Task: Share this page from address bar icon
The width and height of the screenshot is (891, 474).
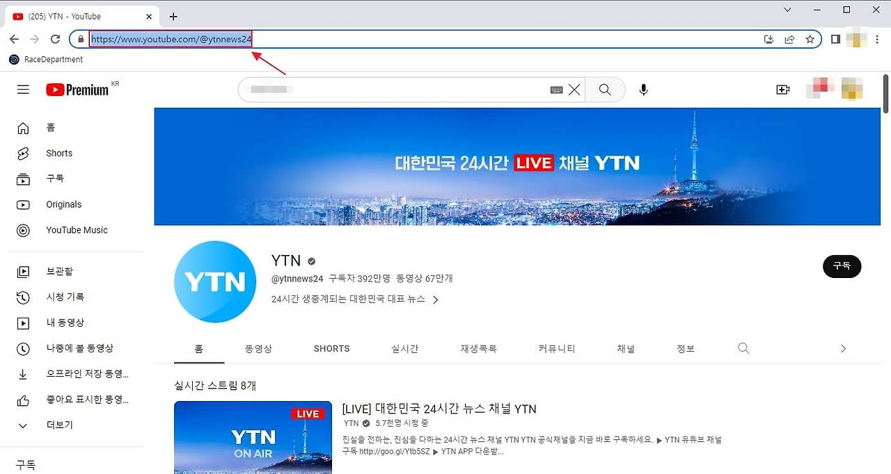Action: pos(789,40)
